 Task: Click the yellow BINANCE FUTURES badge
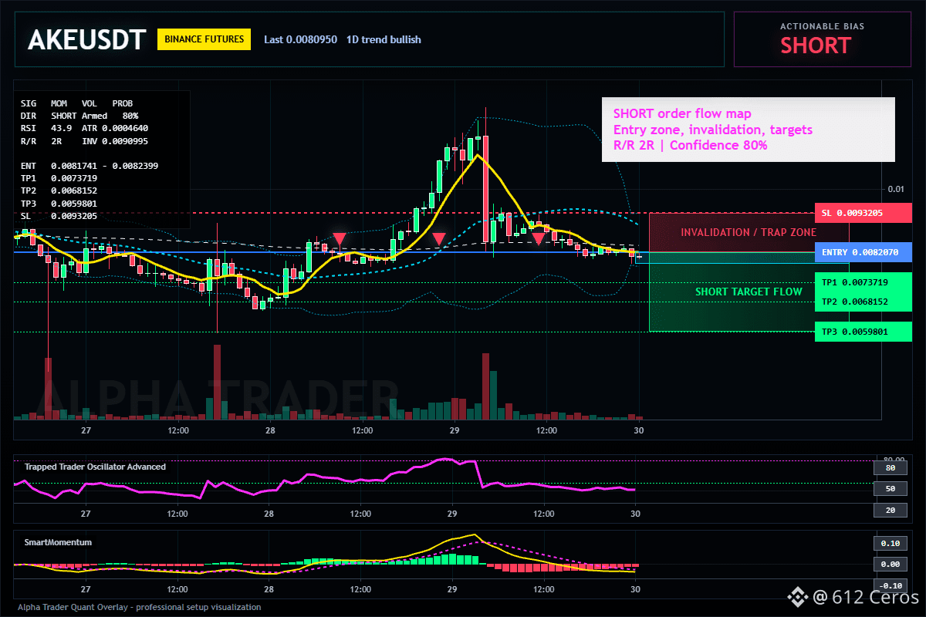pos(204,39)
